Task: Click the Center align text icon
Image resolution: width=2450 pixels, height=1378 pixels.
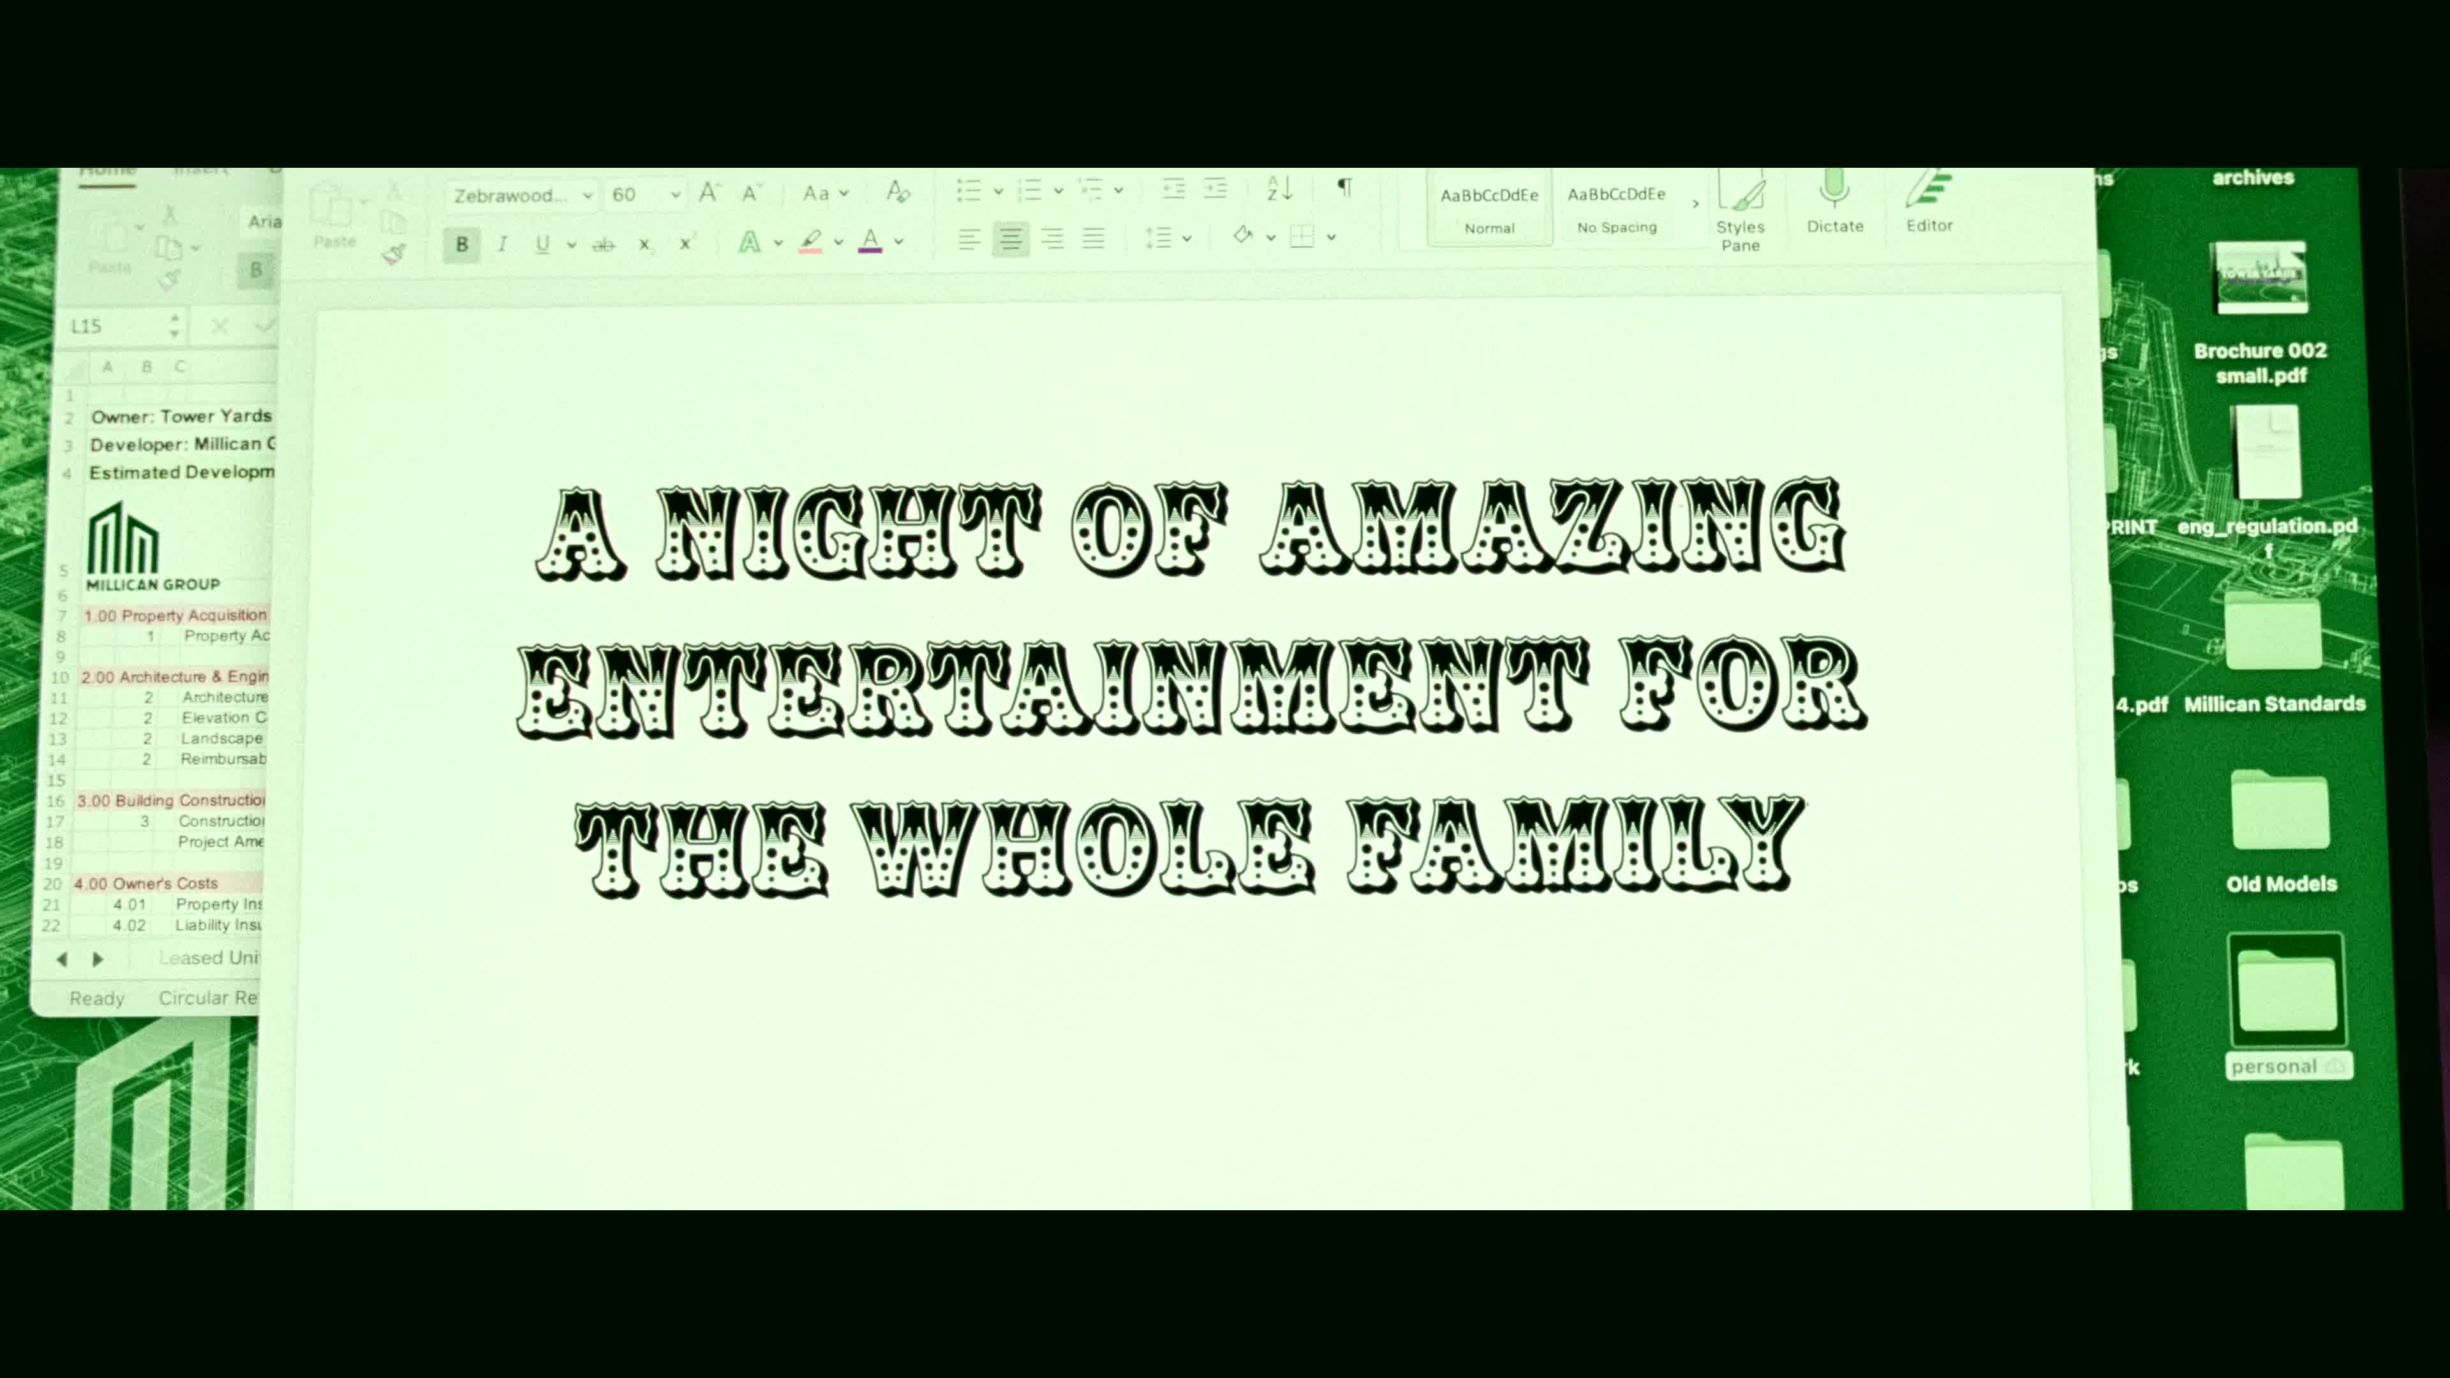Action: point(1010,239)
